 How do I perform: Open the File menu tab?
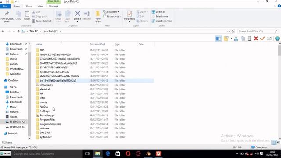[x=5, y=6]
